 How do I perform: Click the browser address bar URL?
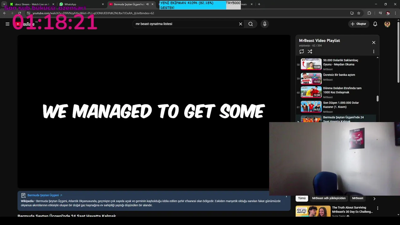[93, 13]
